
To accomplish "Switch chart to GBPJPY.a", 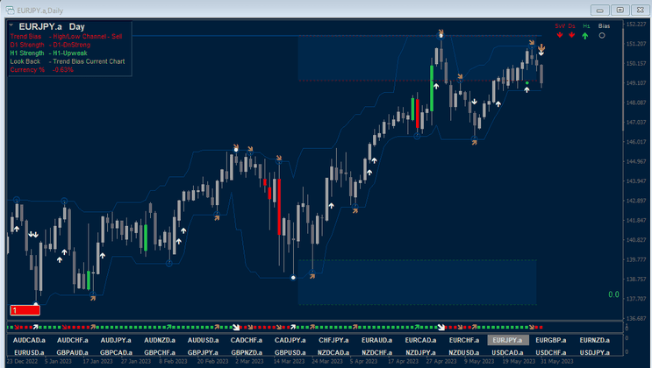I will 203,352.
